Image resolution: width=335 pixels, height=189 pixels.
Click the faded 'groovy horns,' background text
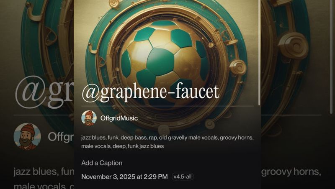click(291, 172)
